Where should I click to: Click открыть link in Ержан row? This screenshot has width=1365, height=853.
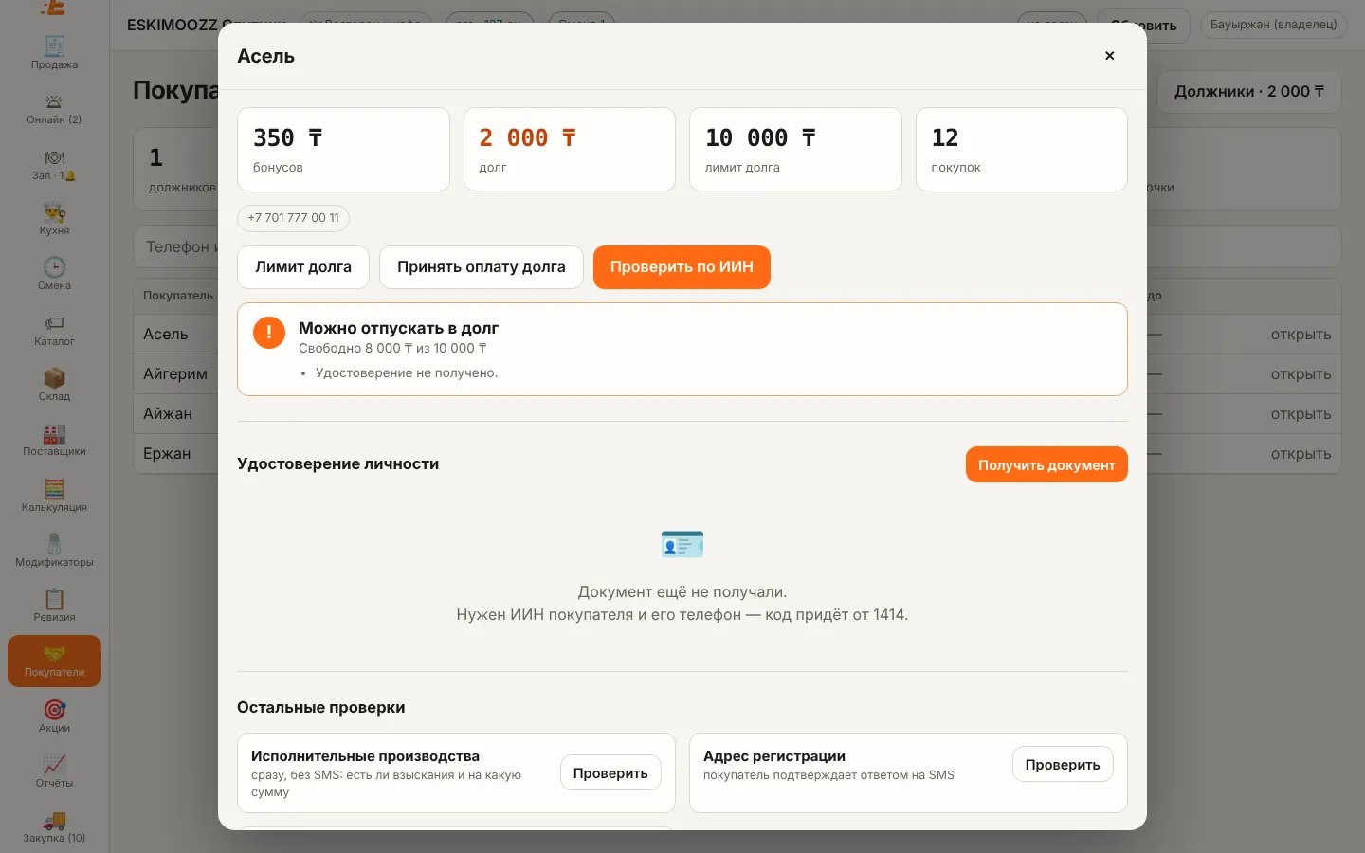click(1301, 454)
